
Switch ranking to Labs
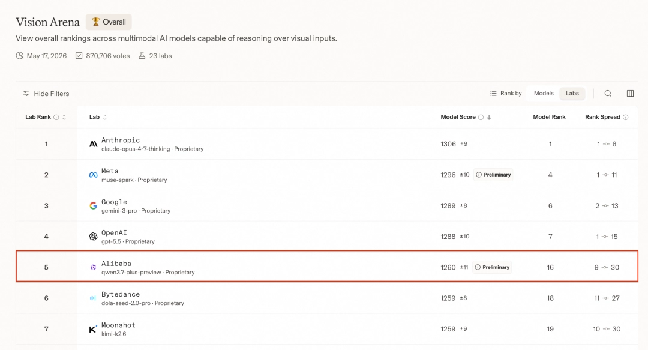pyautogui.click(x=572, y=94)
